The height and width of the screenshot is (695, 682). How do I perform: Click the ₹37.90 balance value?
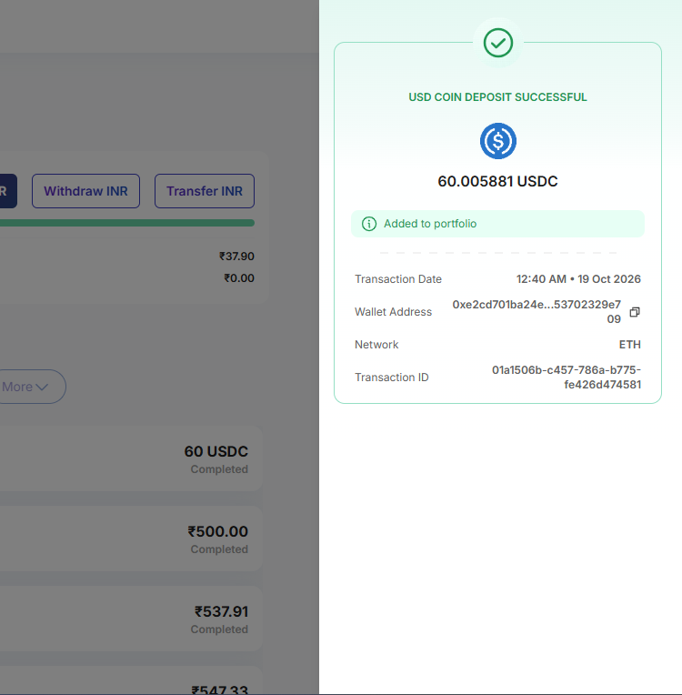point(236,257)
